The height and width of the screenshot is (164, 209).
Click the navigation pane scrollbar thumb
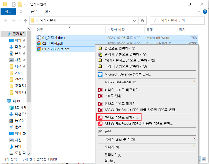click(x=28, y=66)
